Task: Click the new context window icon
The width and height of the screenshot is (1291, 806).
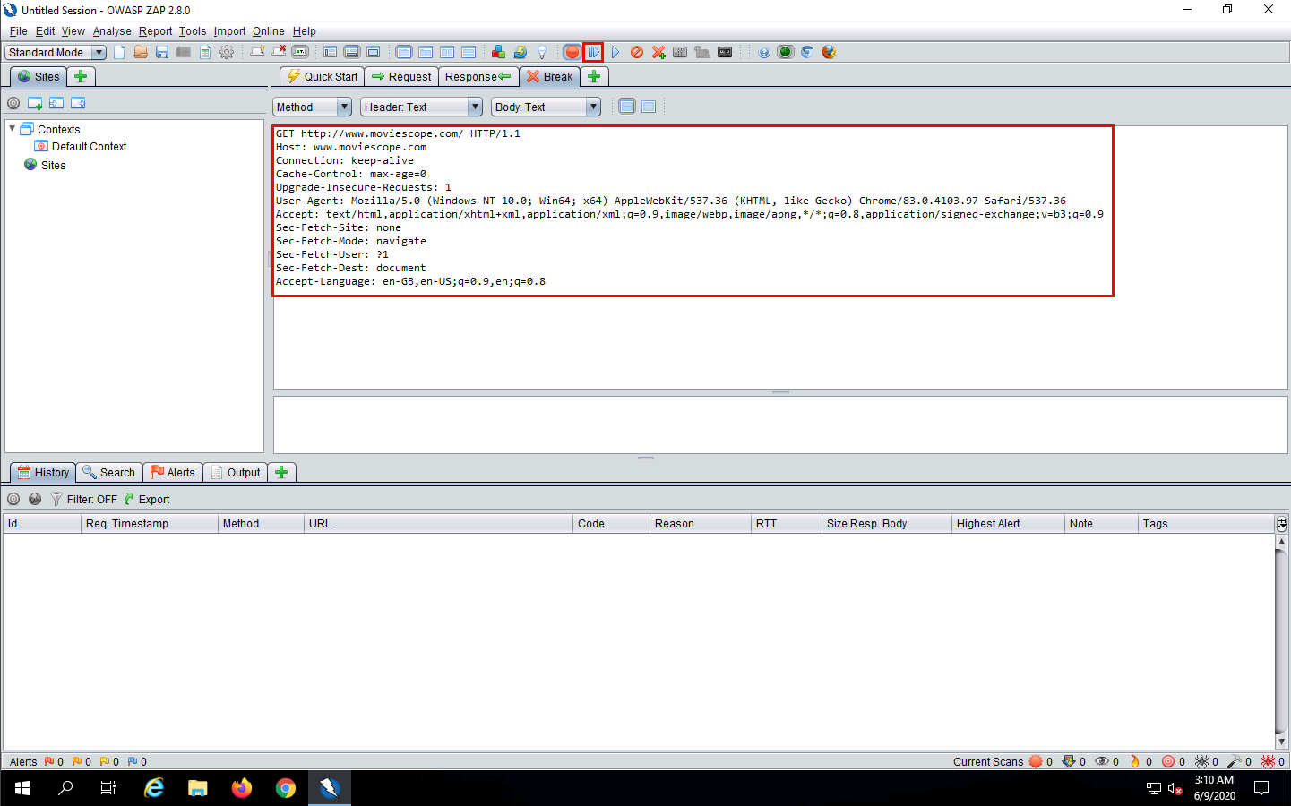Action: pos(35,103)
